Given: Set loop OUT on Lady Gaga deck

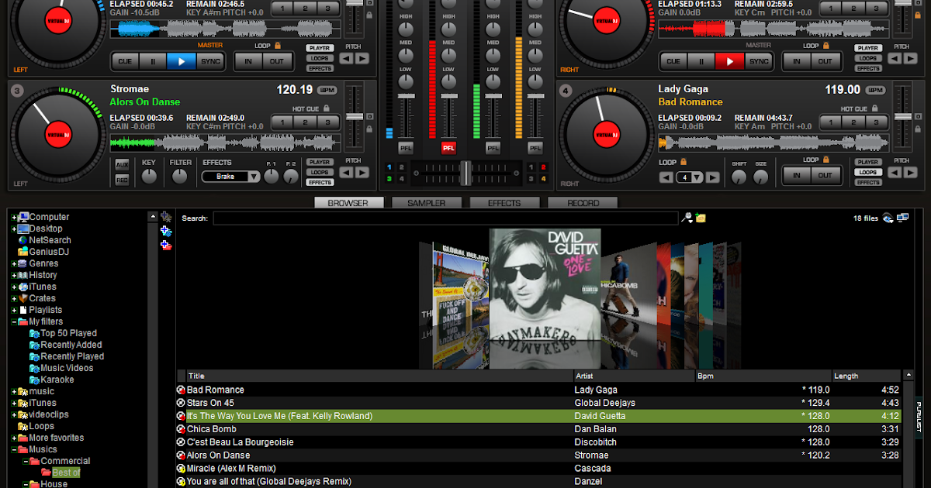Looking at the screenshot, I should [825, 176].
